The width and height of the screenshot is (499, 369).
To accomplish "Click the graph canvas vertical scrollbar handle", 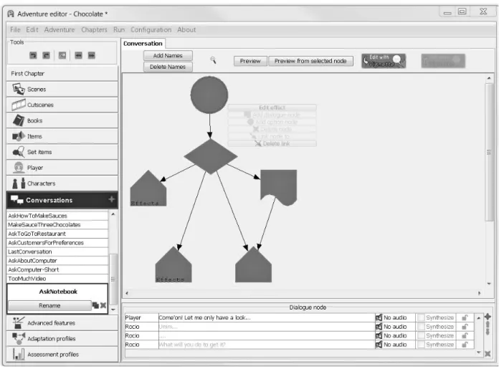I will pos(489,152).
